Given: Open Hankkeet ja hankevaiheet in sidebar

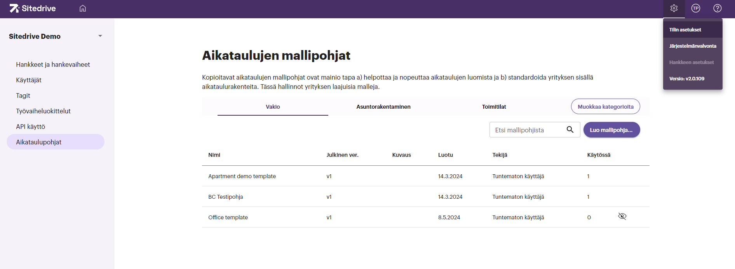Looking at the screenshot, I should coord(56,64).
